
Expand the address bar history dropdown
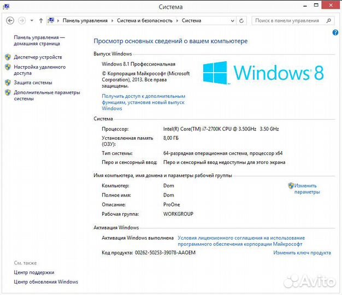233,21
